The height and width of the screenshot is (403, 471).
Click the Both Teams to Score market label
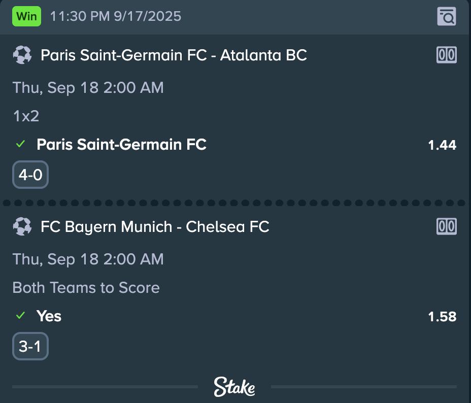tap(86, 288)
